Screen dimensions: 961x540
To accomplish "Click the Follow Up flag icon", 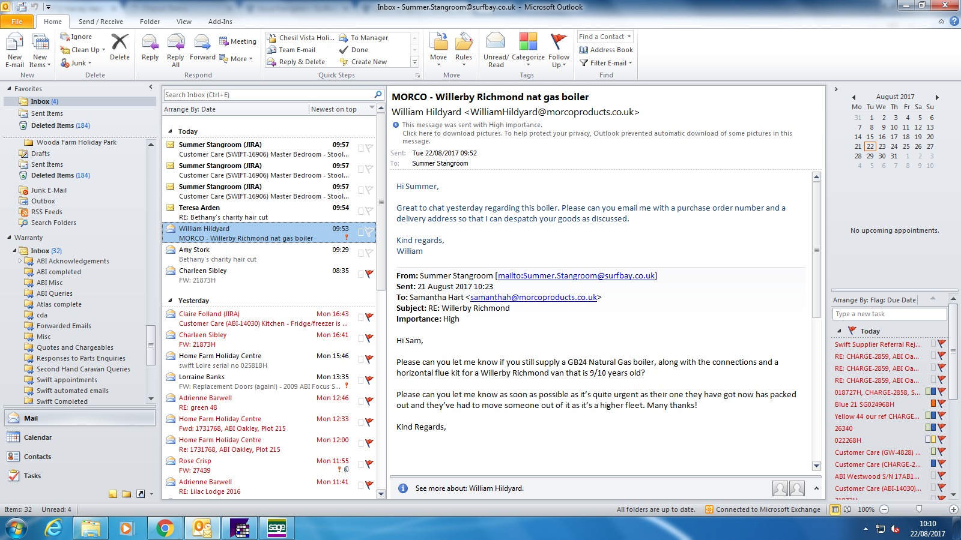I will (559, 42).
